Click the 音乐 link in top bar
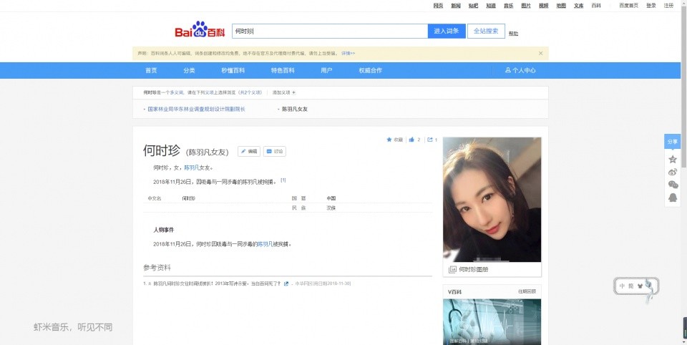The height and width of the screenshot is (345, 687). click(508, 6)
